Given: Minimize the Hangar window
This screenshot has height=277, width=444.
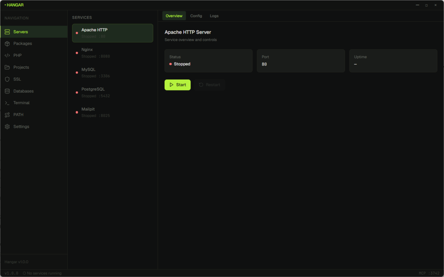Looking at the screenshot, I should pos(417,5).
